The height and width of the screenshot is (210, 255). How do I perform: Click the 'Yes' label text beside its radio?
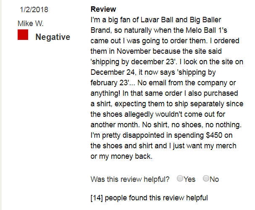189,179
